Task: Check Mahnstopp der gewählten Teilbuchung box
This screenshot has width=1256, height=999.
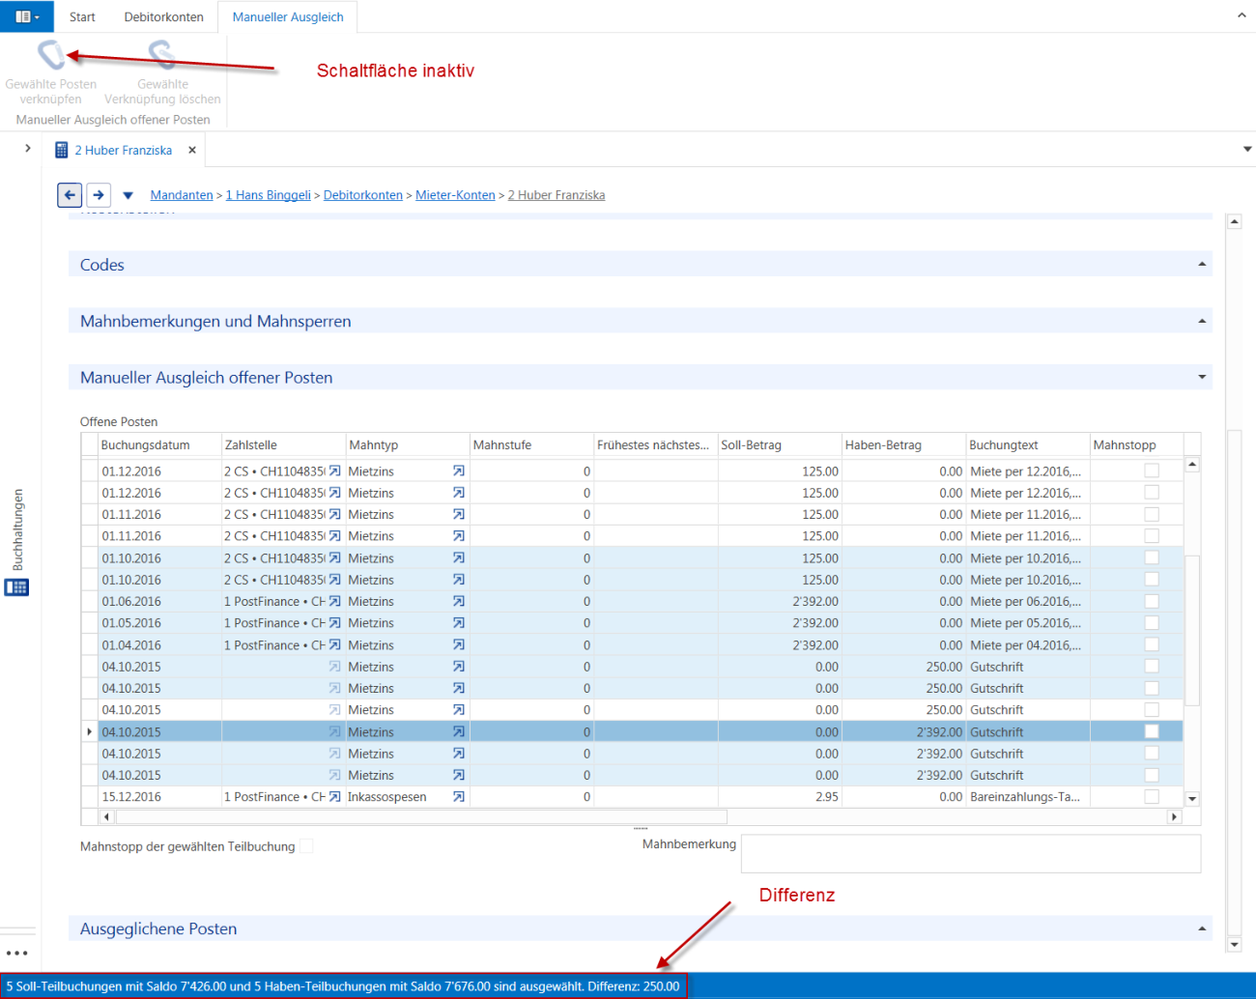Action: coord(306,846)
